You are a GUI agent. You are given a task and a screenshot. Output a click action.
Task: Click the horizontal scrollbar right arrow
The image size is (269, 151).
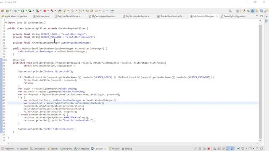tap(257, 143)
